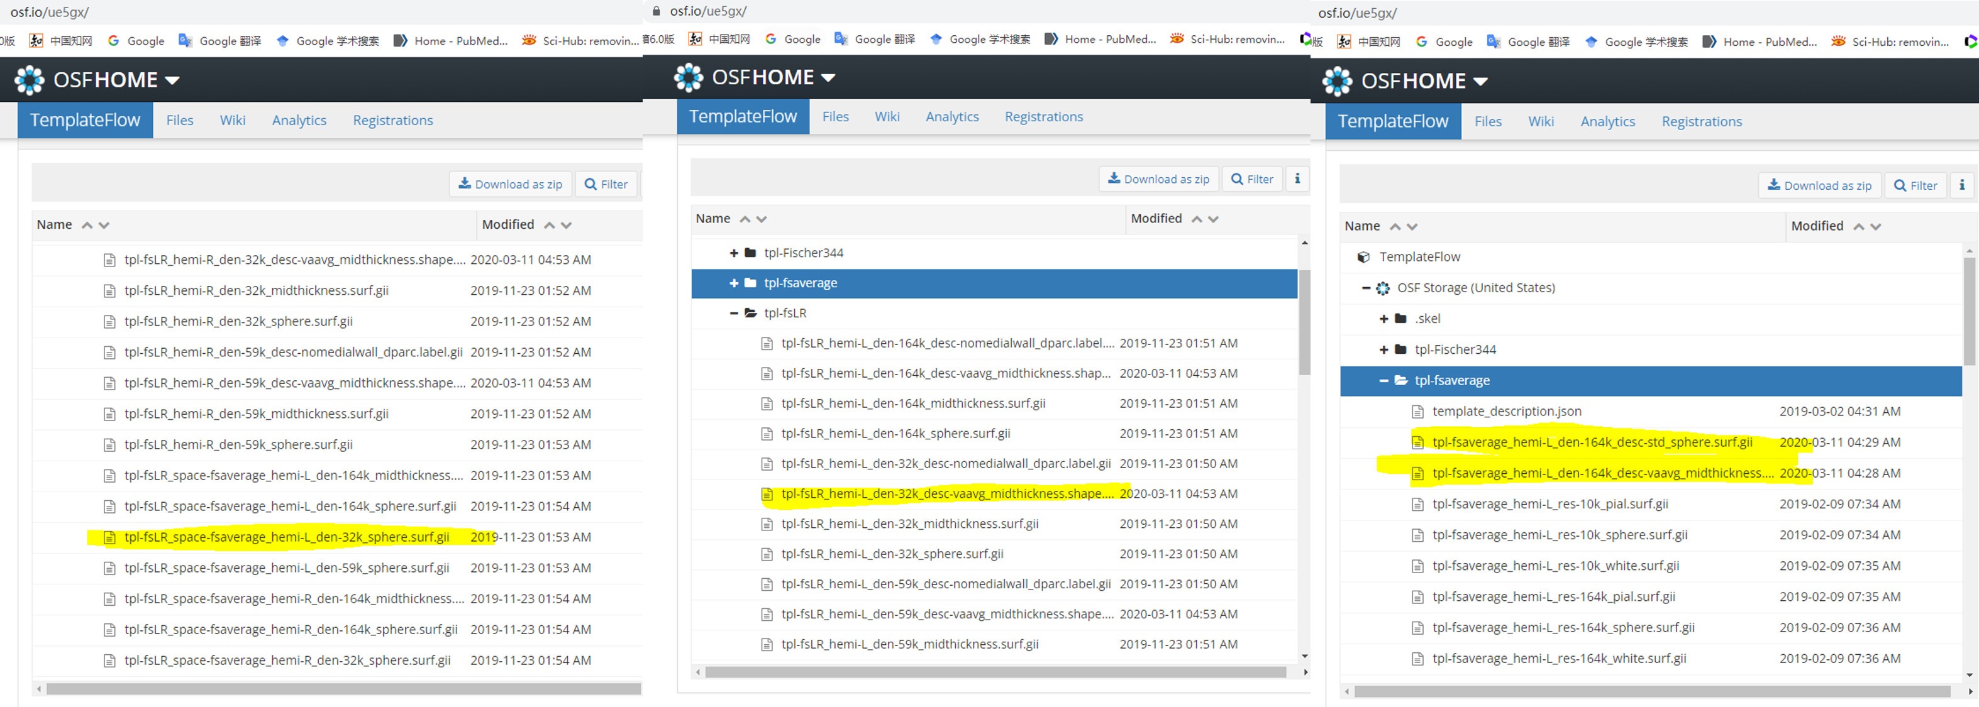
Task: Click the Filter button in left panel
Action: [x=606, y=184]
